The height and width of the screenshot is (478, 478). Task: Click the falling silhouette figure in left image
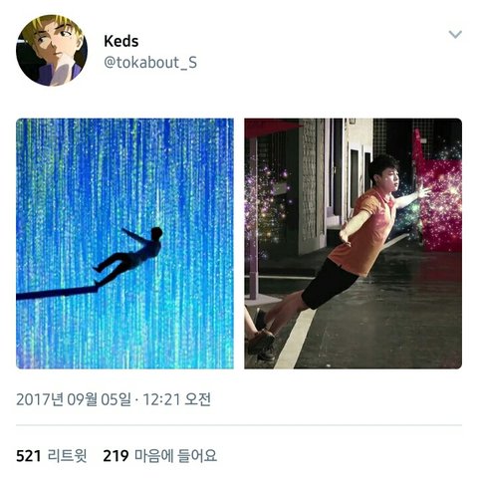pos(129,256)
